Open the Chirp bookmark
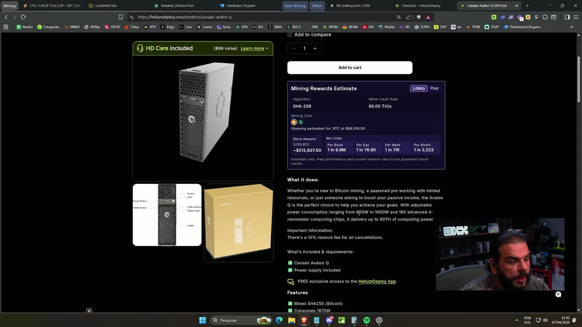Viewport: 582px width, 327px height. tap(132, 27)
